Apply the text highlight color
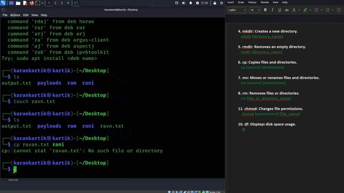Image resolution: width=344 pixels, height=193 pixels. tap(305, 10)
